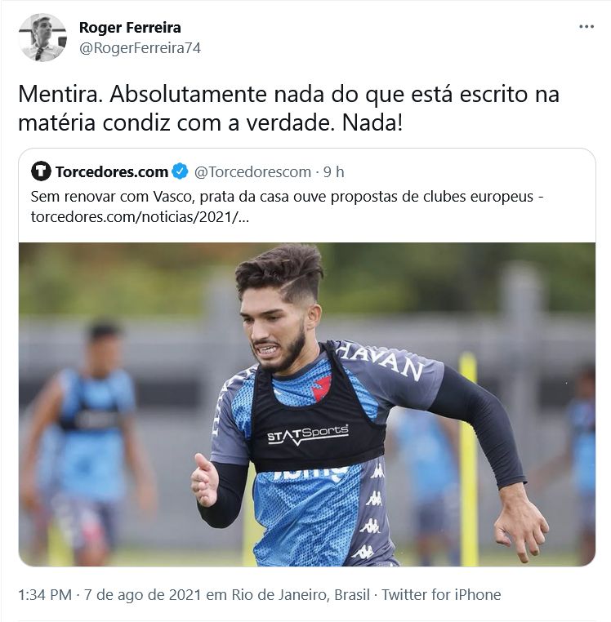Open the torcedores.com/noticias/2021 link
The height and width of the screenshot is (622, 611).
pyautogui.click(x=140, y=217)
